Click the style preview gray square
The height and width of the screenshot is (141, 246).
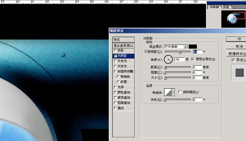pyautogui.click(x=239, y=73)
